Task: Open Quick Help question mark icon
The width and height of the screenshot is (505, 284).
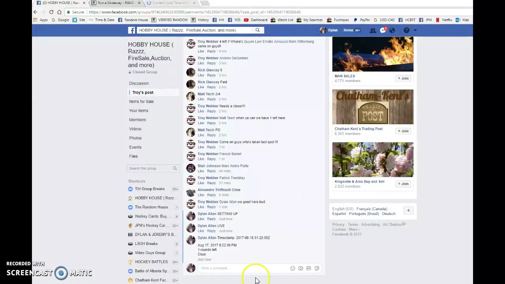Action: [406, 30]
